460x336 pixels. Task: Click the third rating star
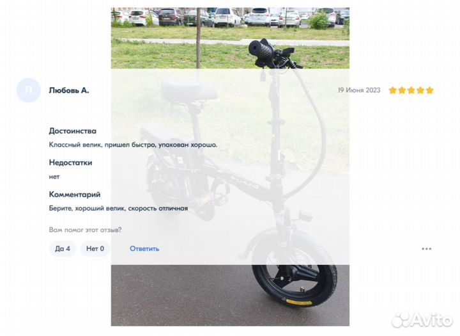[411, 90]
